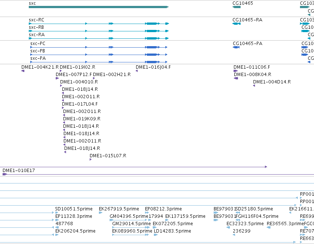Image resolution: width=314 pixels, height=244 pixels.
Task: Click the EK206204.5prime EST label
Action: pos(75,231)
